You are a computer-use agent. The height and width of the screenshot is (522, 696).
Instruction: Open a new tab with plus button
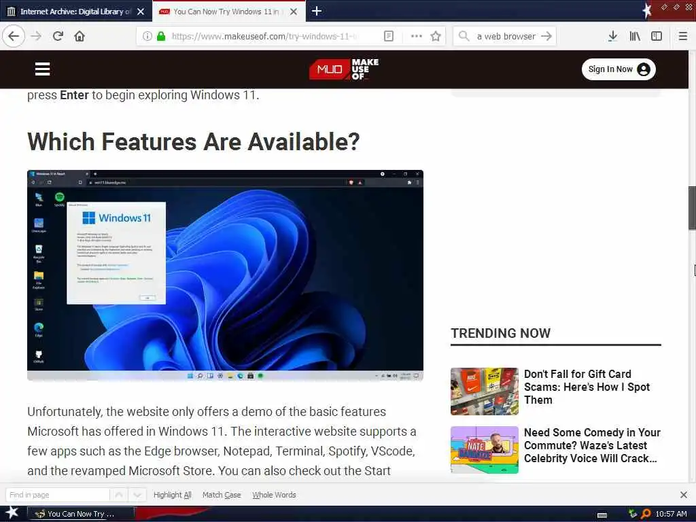317,11
